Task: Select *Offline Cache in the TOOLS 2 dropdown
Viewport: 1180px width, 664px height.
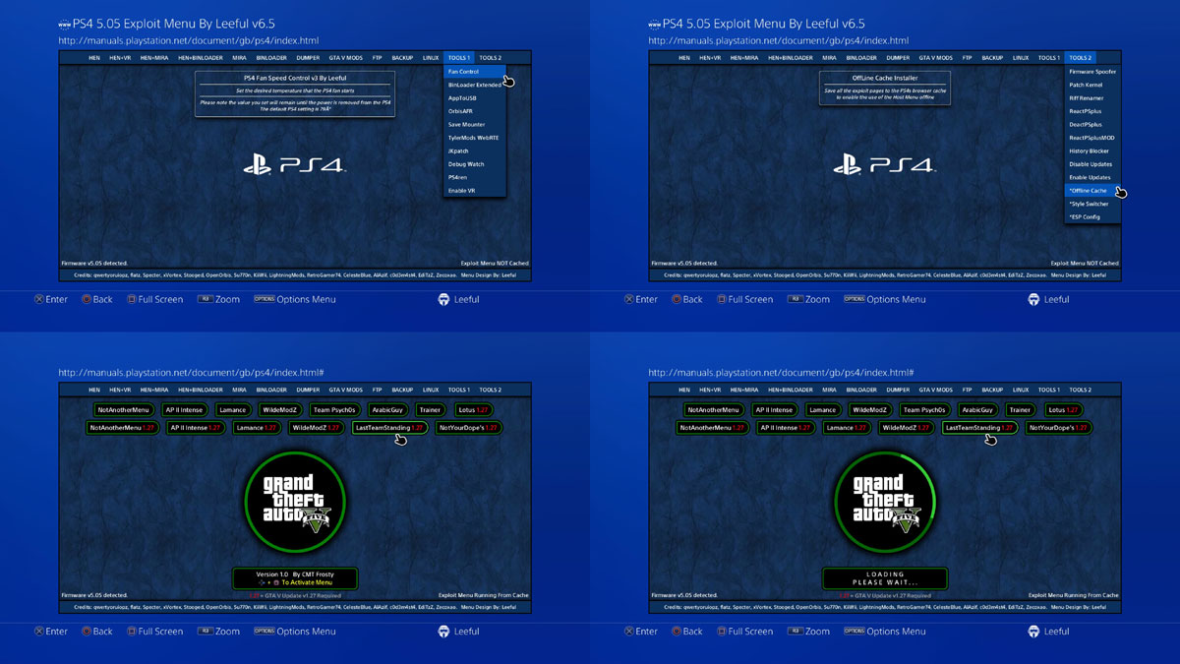Action: click(1092, 190)
